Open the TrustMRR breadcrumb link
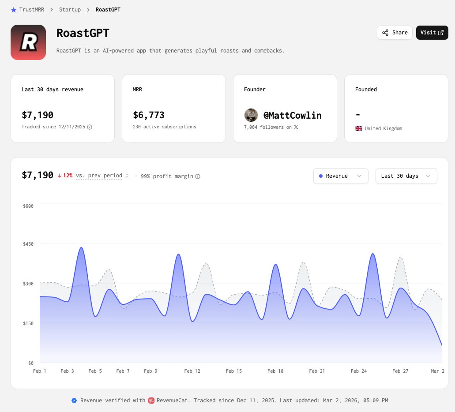The image size is (455, 412). (x=32, y=10)
